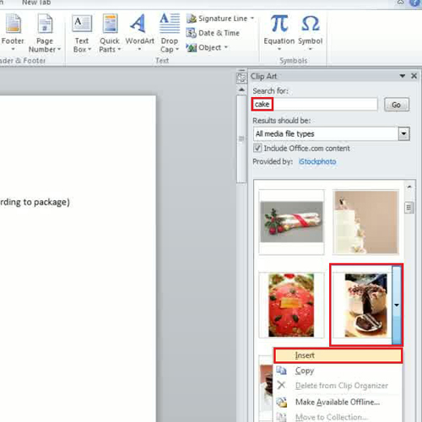
Task: Click the Search for text field
Action: (x=315, y=105)
